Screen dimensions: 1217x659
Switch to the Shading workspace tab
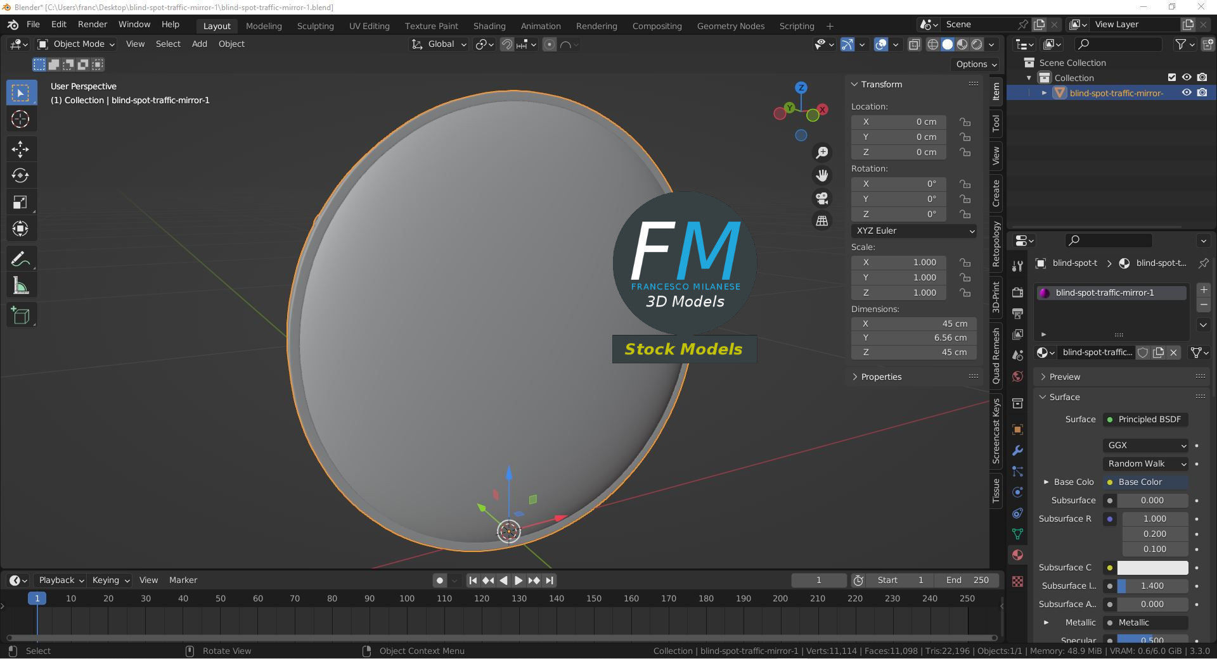(x=489, y=26)
